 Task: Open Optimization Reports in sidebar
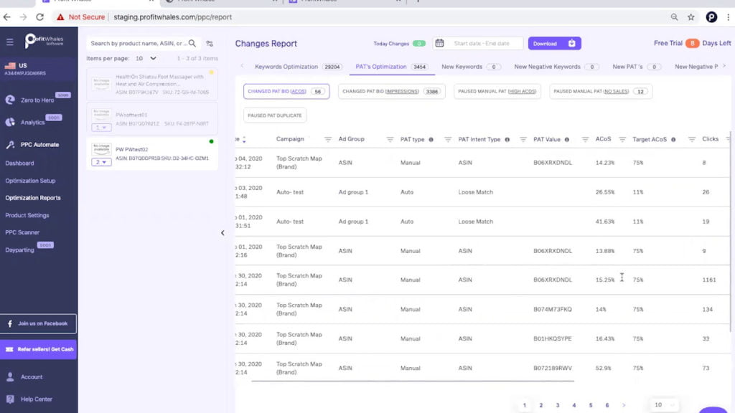click(x=33, y=198)
